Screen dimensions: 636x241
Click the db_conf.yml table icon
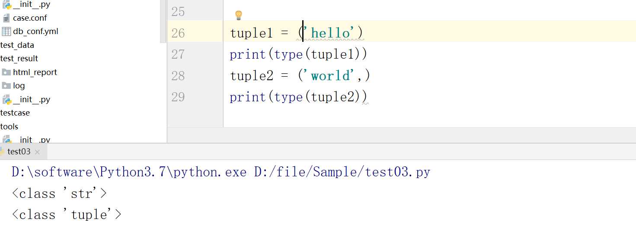(6, 31)
